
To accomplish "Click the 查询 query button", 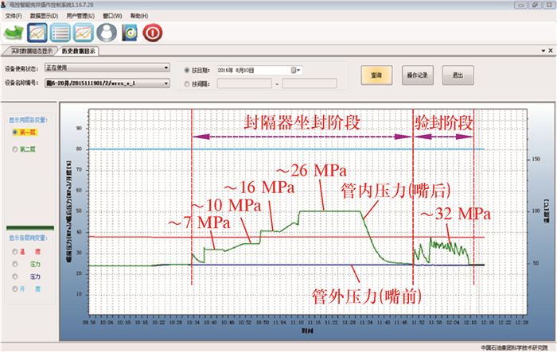I will (376, 75).
